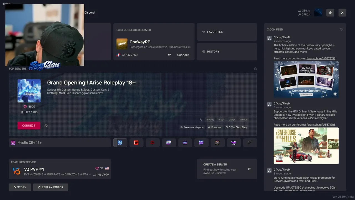
Task: Favorite OneWayRP with its heart icon
Action: pyautogui.click(x=169, y=55)
